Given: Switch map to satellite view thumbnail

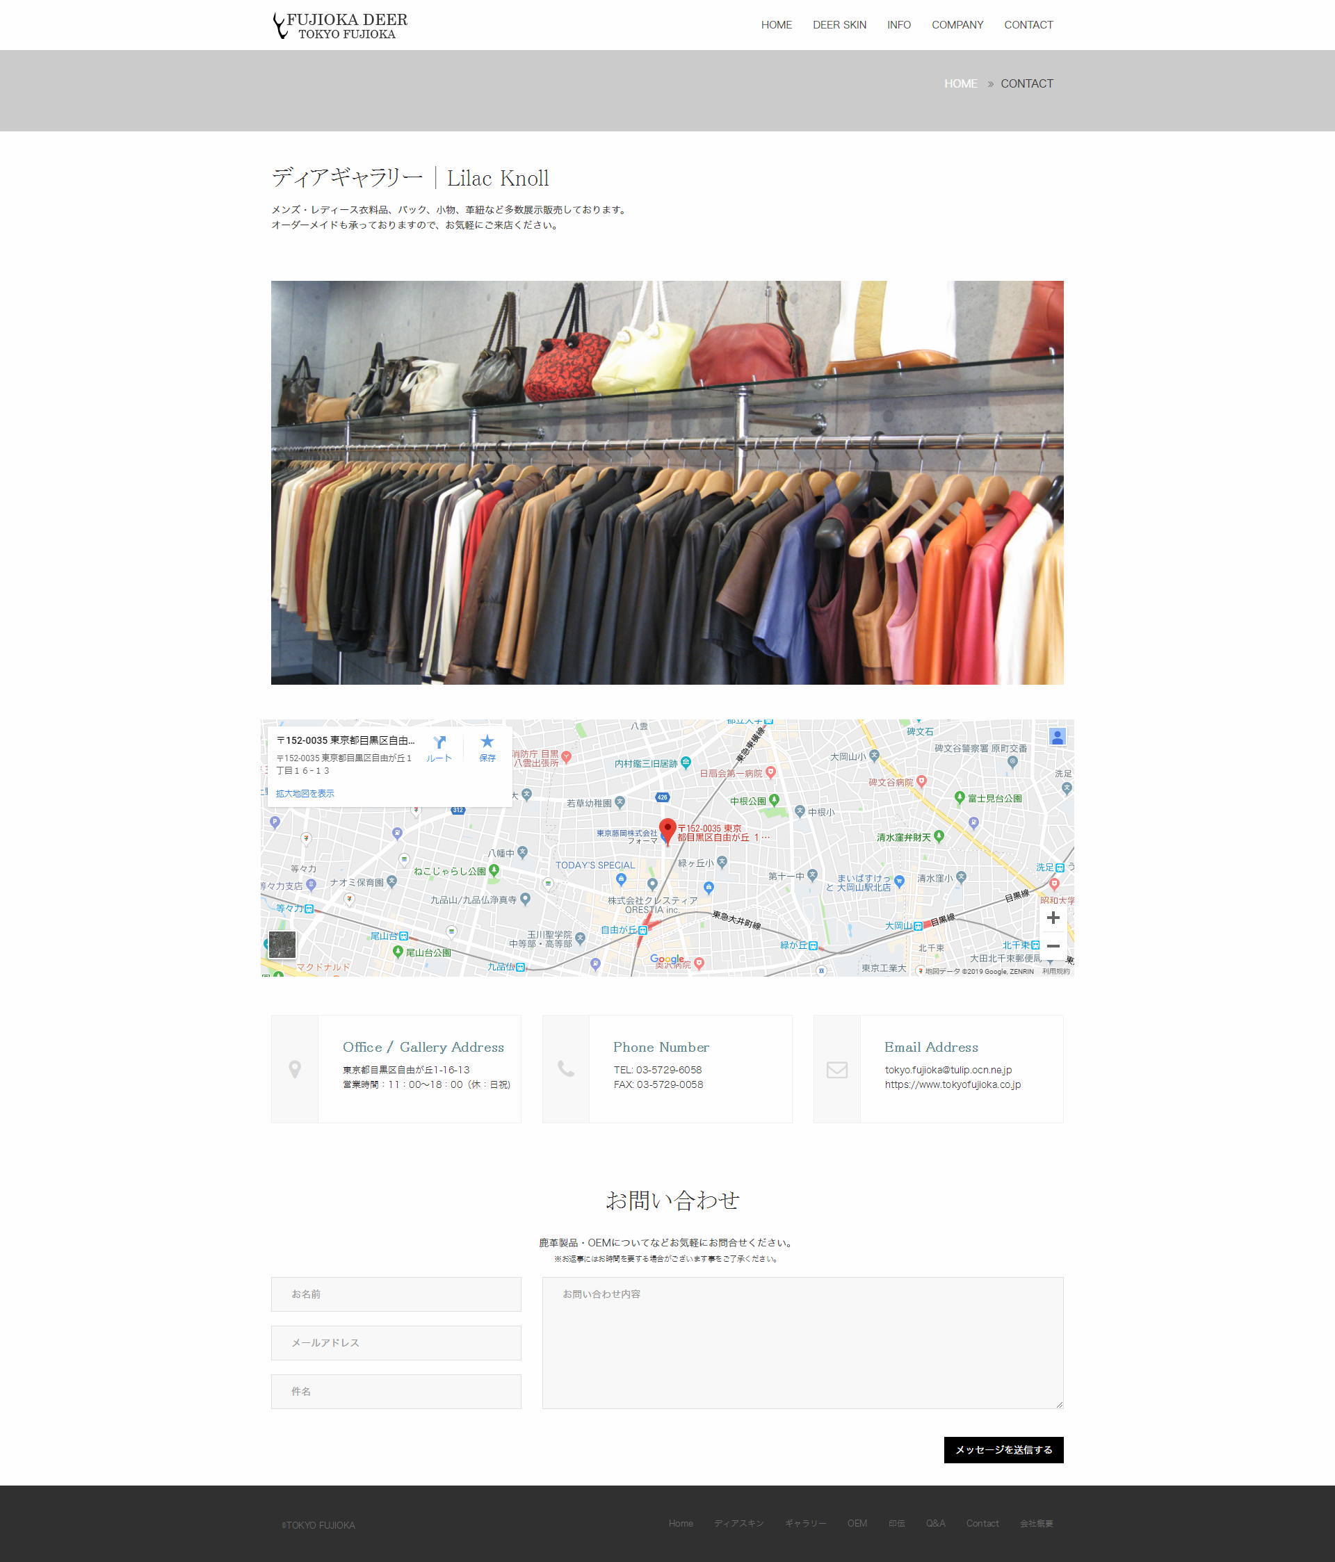Looking at the screenshot, I should coord(283,945).
